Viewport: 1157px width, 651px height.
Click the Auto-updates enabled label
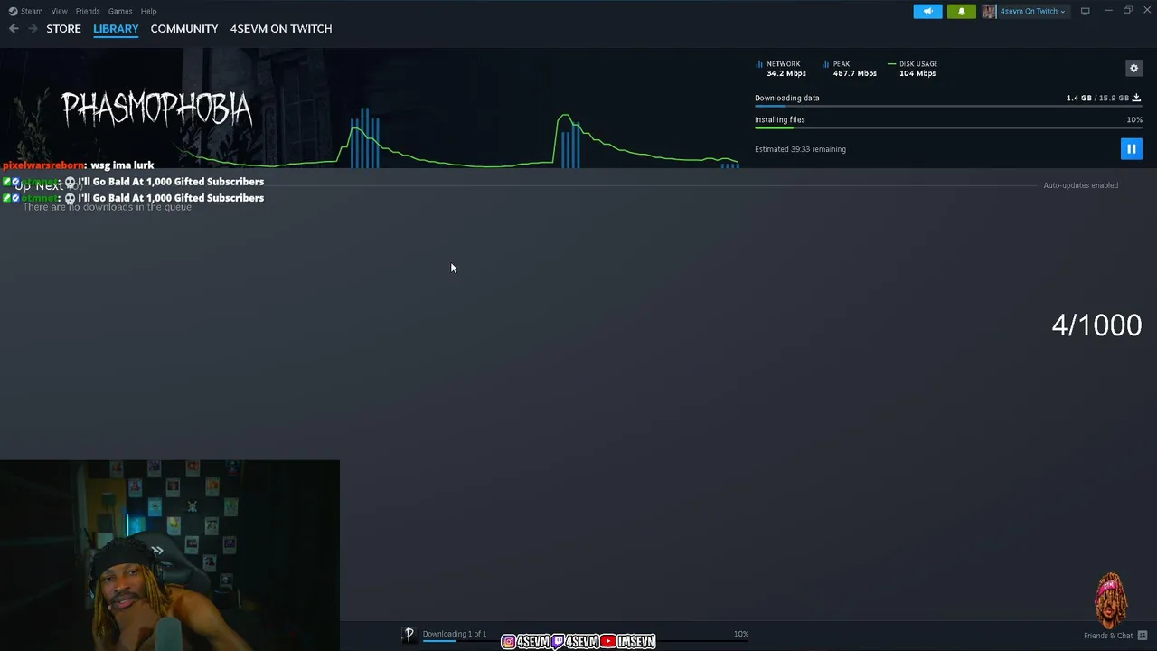click(1080, 185)
